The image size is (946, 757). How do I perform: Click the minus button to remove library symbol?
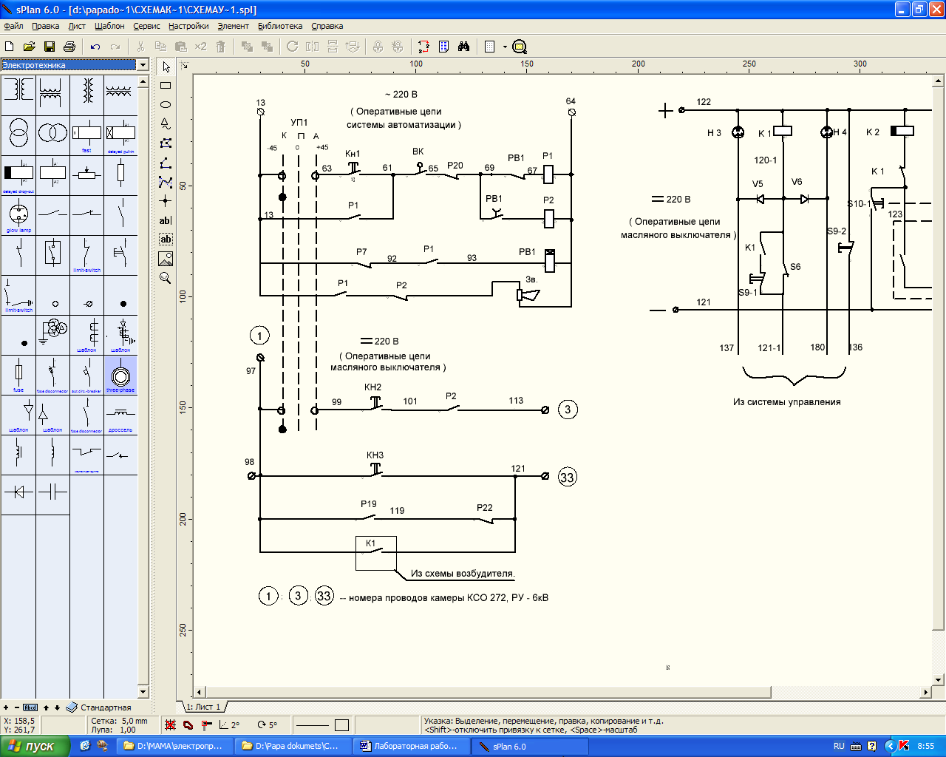coord(16,707)
